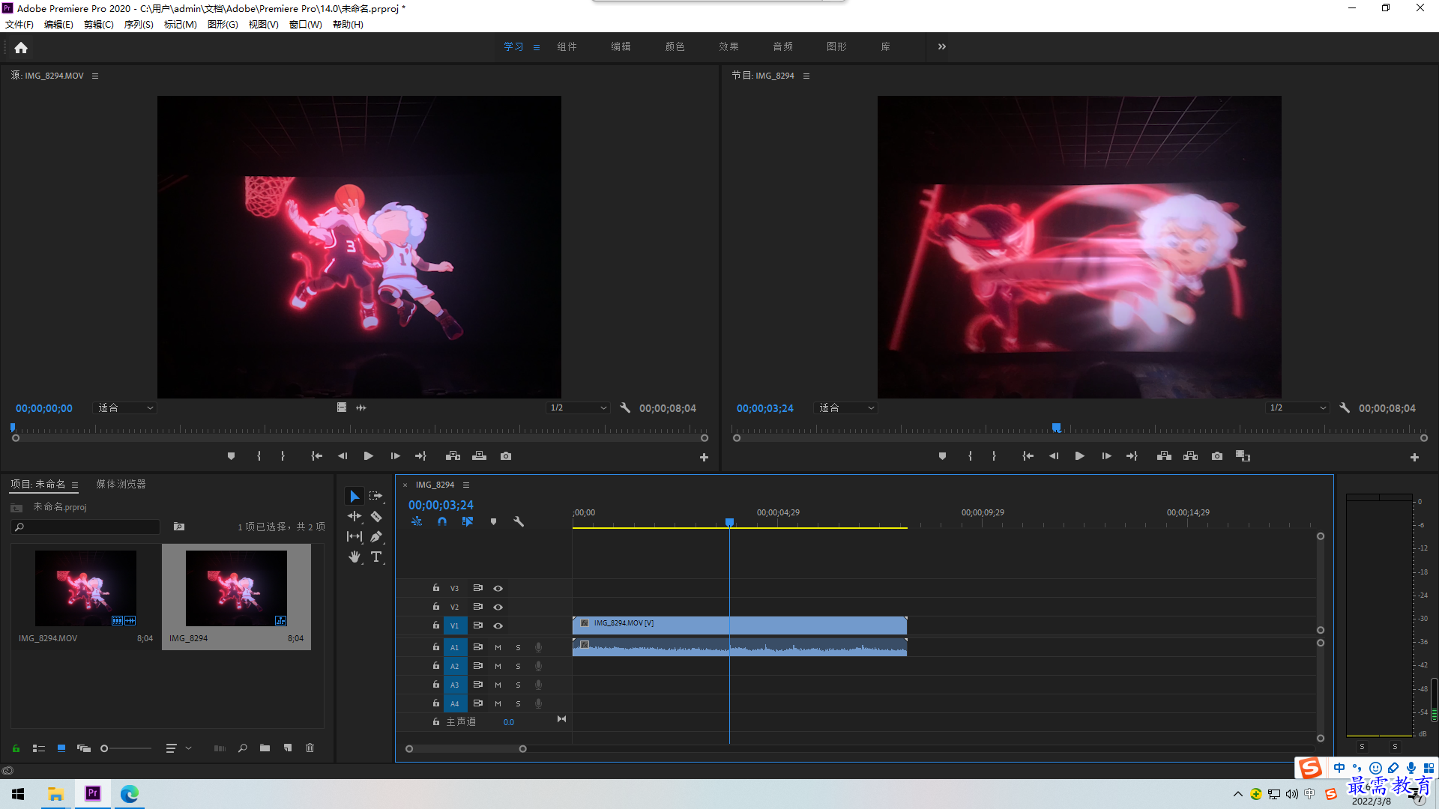Switch to 编辑 workspace tab
Viewport: 1439px width, 809px height.
(x=621, y=46)
